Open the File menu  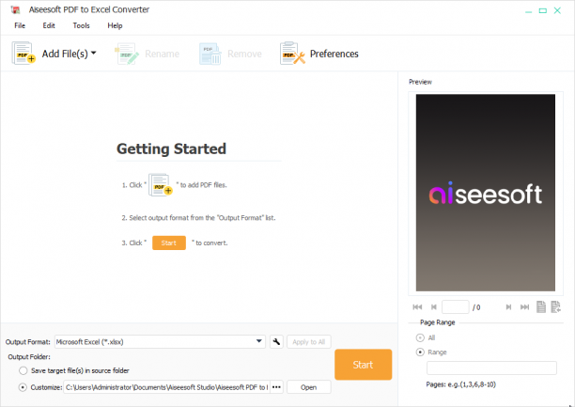[x=20, y=25]
